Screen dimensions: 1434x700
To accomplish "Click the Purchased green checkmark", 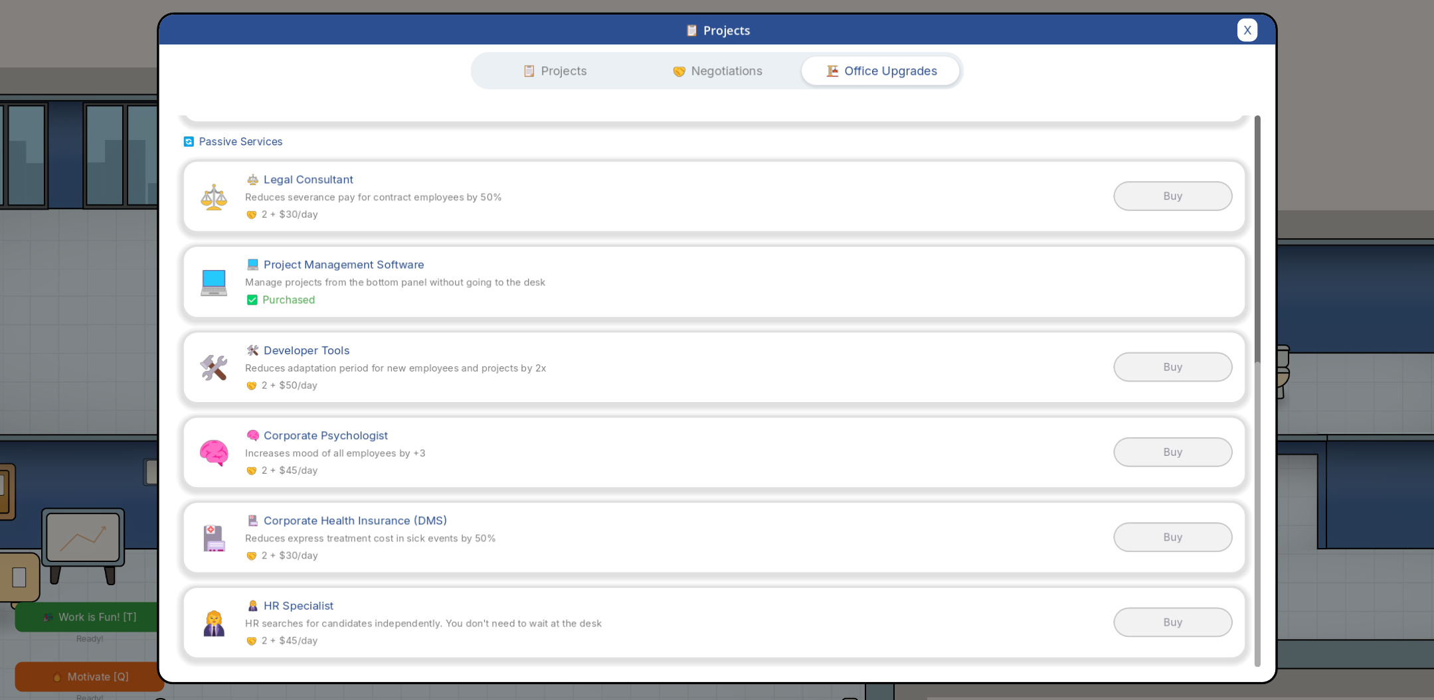I will [252, 300].
